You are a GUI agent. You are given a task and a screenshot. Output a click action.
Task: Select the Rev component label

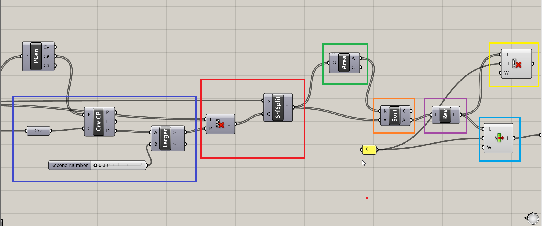pyautogui.click(x=445, y=115)
